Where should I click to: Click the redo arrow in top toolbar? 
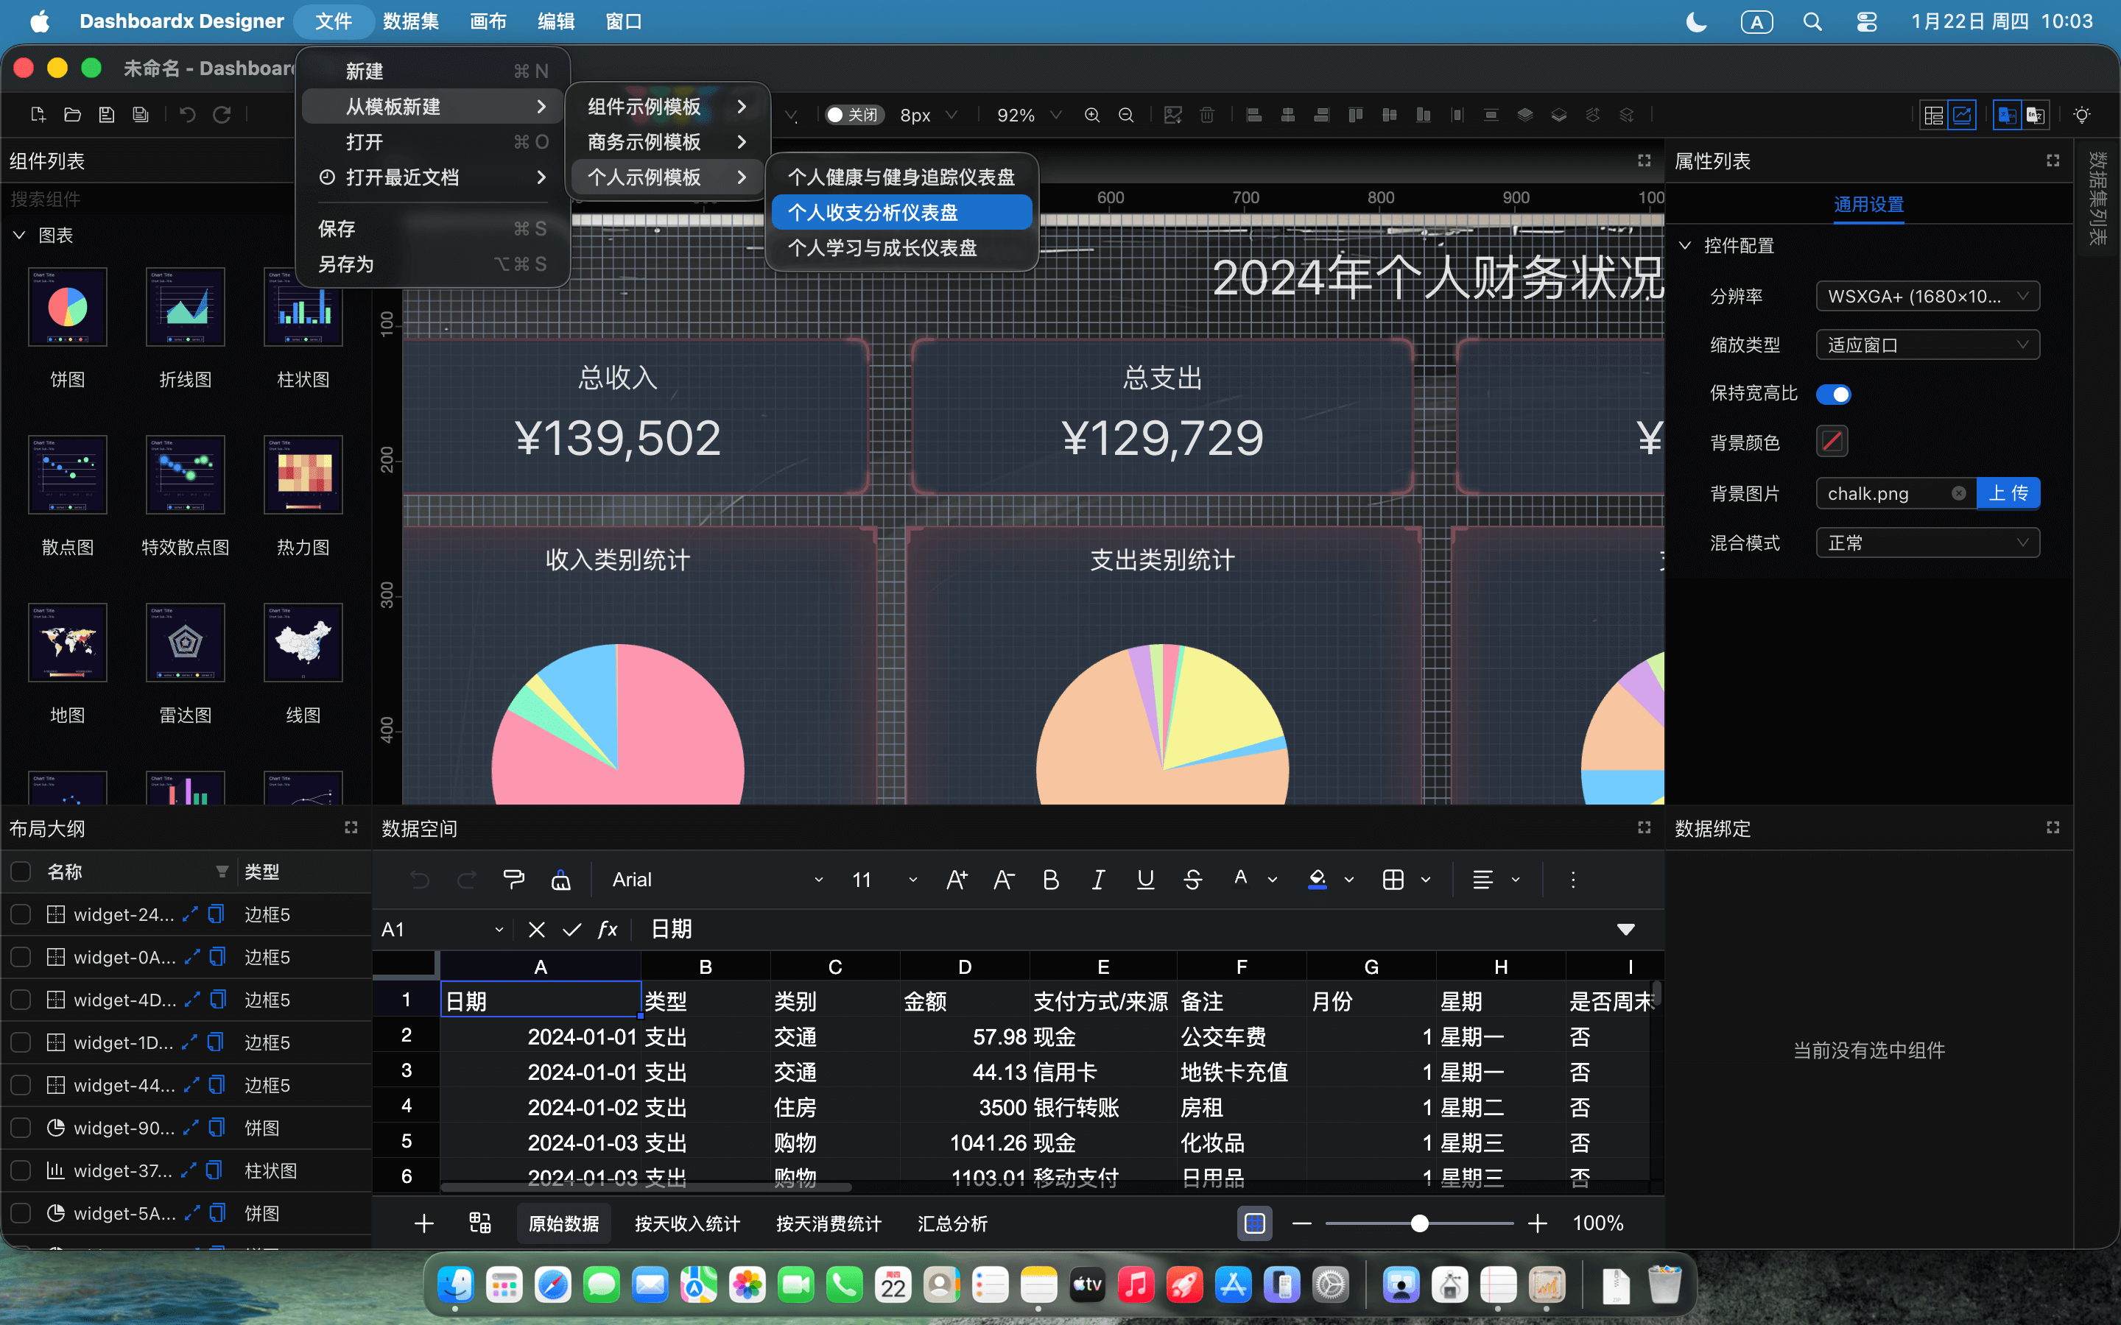tap(222, 115)
